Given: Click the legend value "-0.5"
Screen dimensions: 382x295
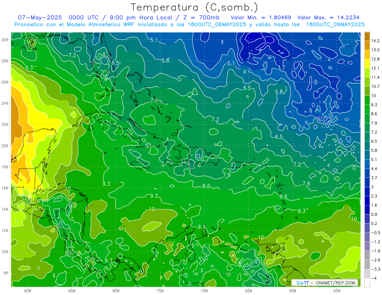Looking at the screenshot, I should [375, 233].
